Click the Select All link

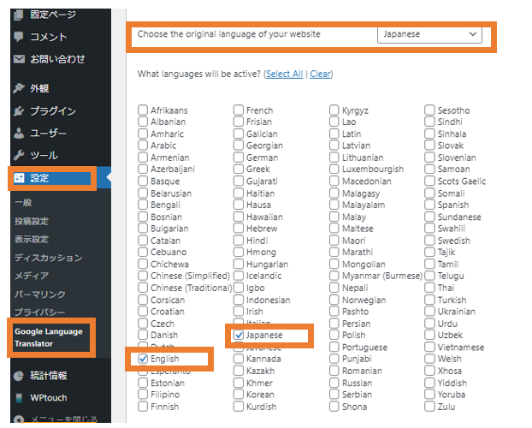pos(284,74)
